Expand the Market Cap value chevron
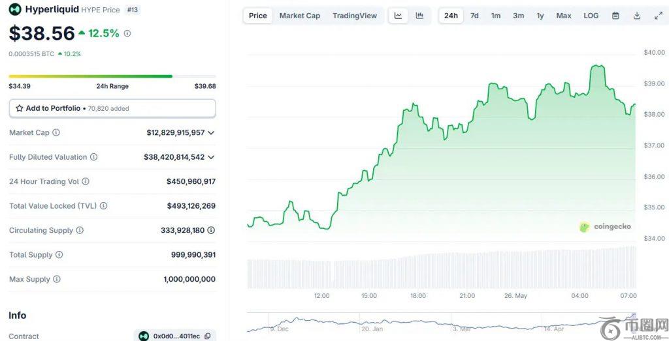This screenshot has width=669, height=341. 211,133
